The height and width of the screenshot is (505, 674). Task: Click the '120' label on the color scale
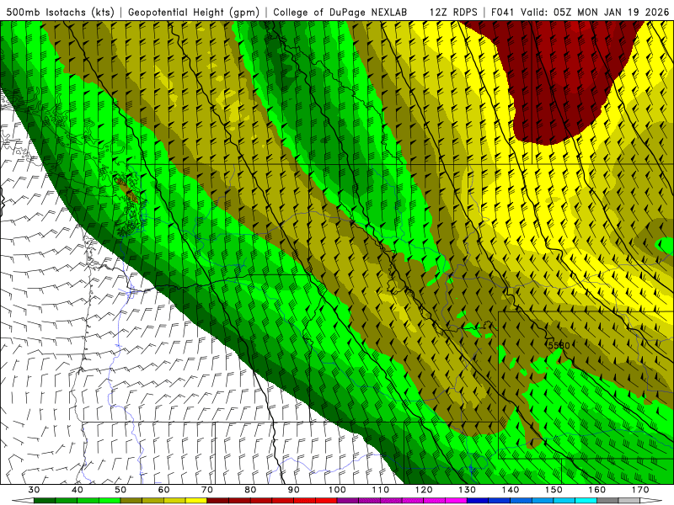coord(424,490)
